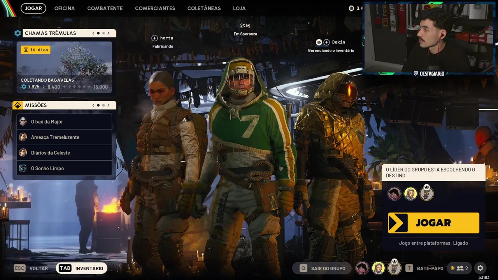The image size is (498, 280).
Task: Click the T key icon for Bate-papo
Action: pyautogui.click(x=409, y=268)
